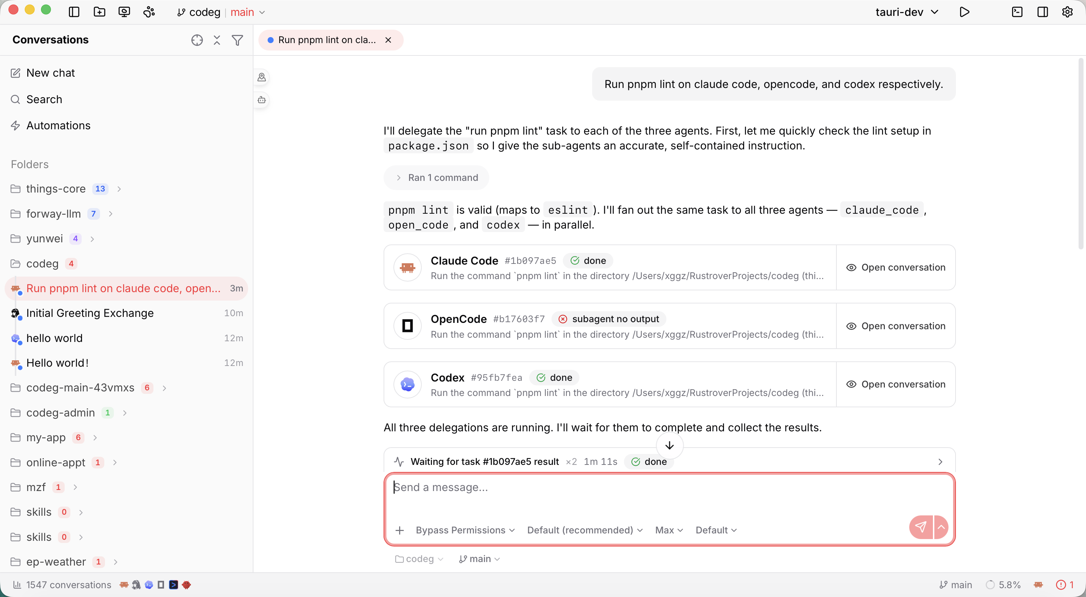Screen dimensions: 1086x597
Task: Jump to latest with the down arrow button
Action: [670, 445]
